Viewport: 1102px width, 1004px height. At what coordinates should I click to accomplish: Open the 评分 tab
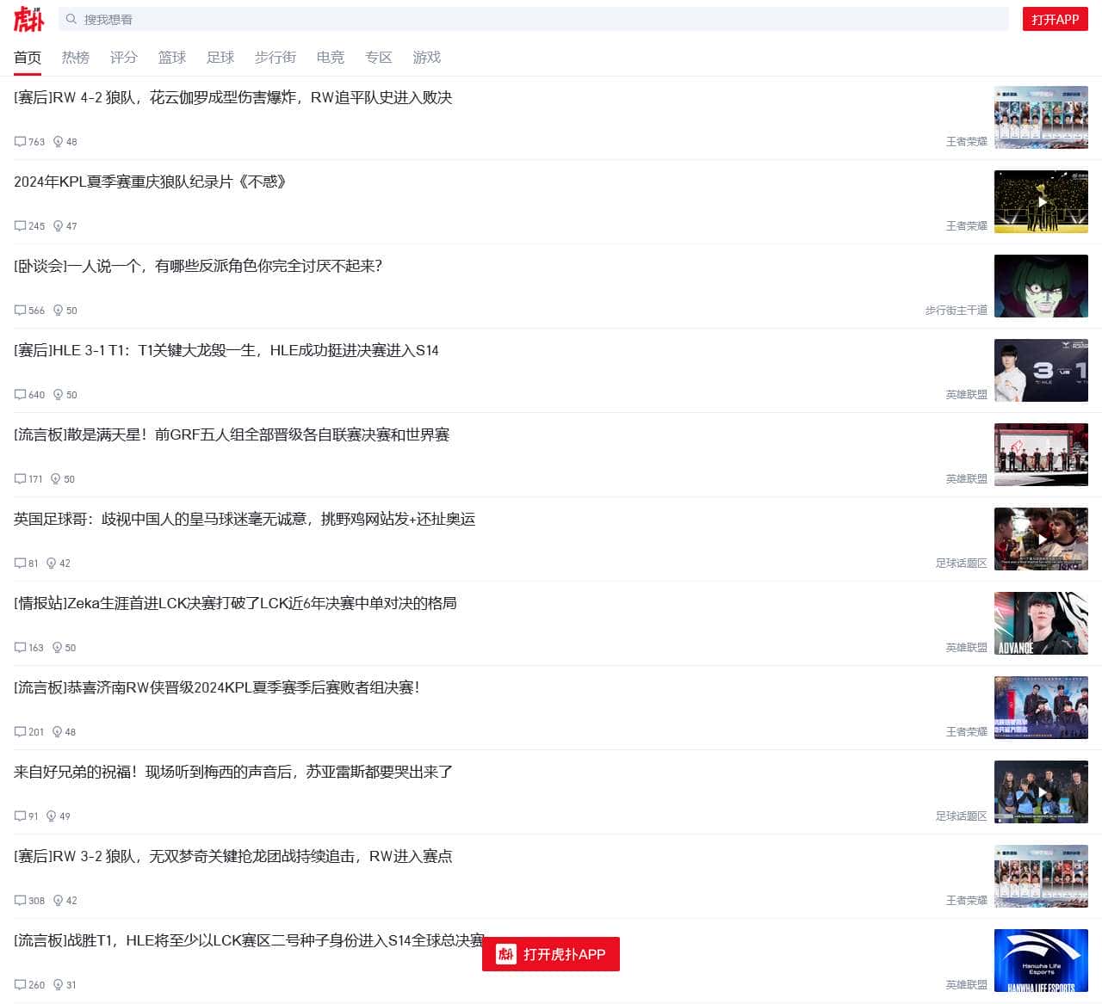[x=124, y=58]
